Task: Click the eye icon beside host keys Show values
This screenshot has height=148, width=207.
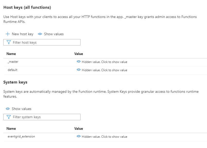Action: point(40,34)
